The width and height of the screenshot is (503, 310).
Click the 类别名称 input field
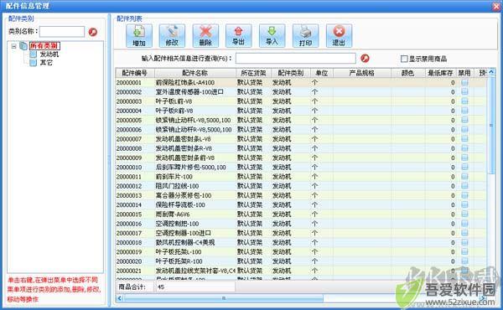(x=62, y=31)
